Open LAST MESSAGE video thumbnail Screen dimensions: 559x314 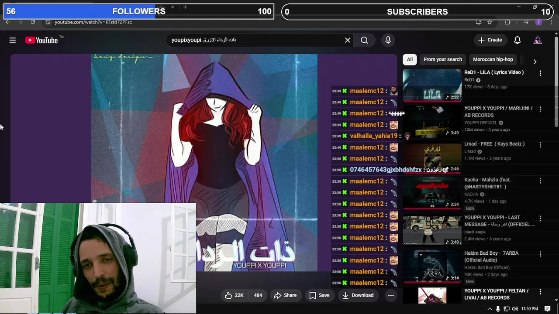432,229
